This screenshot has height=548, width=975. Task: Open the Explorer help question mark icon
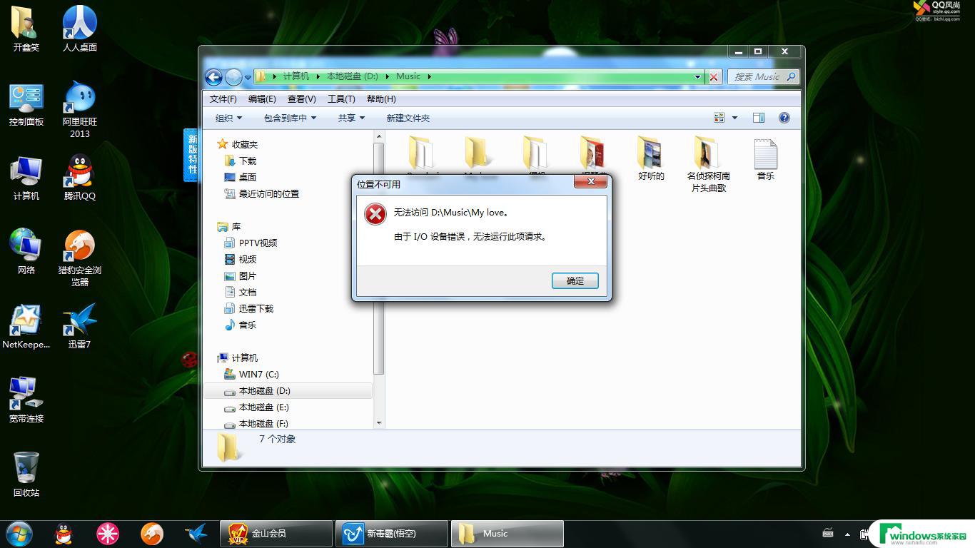784,118
